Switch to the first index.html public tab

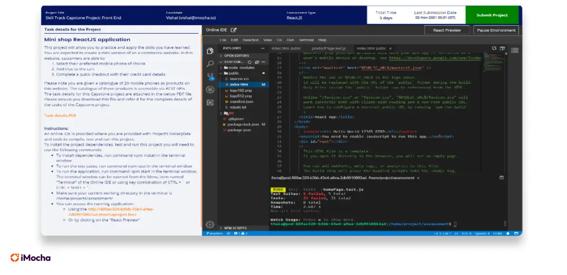point(286,48)
